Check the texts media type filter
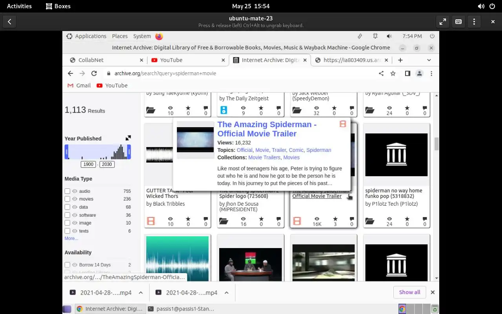This screenshot has height=314, width=502. coord(67,231)
